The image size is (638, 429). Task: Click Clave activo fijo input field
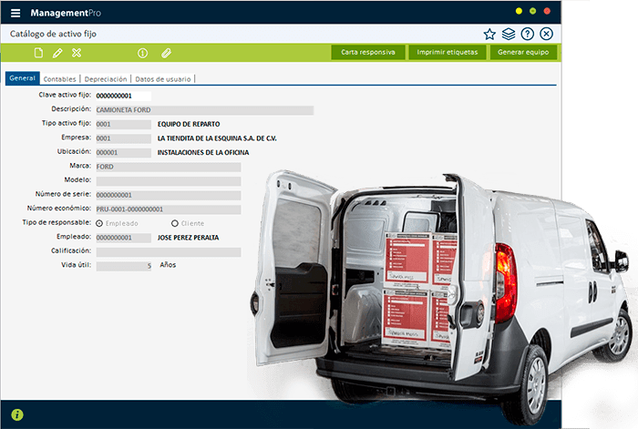tap(124, 96)
